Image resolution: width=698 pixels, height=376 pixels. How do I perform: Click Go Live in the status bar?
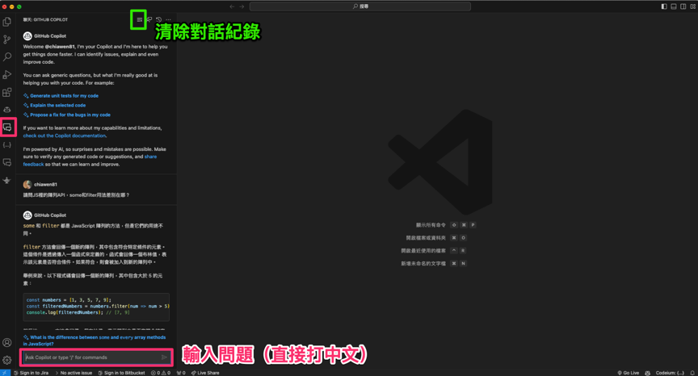[628, 373]
